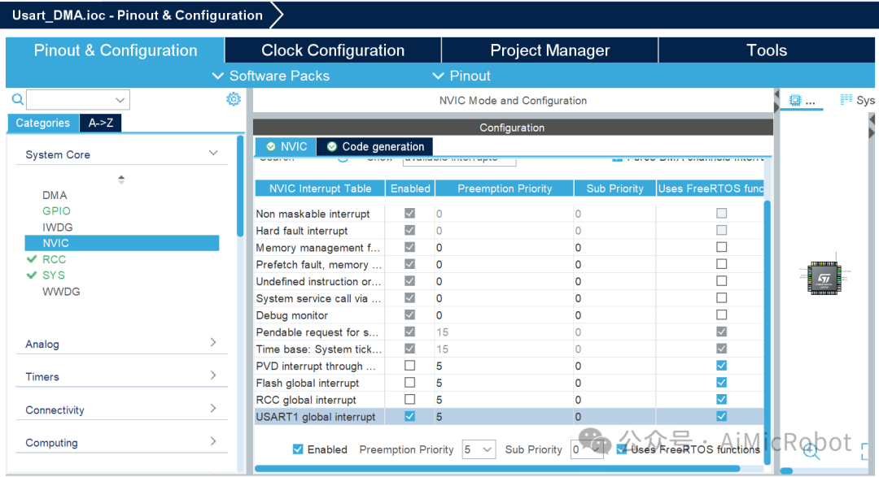The width and height of the screenshot is (879, 477).
Task: Enable the RCC global interrupt checkbox
Action: coord(409,399)
